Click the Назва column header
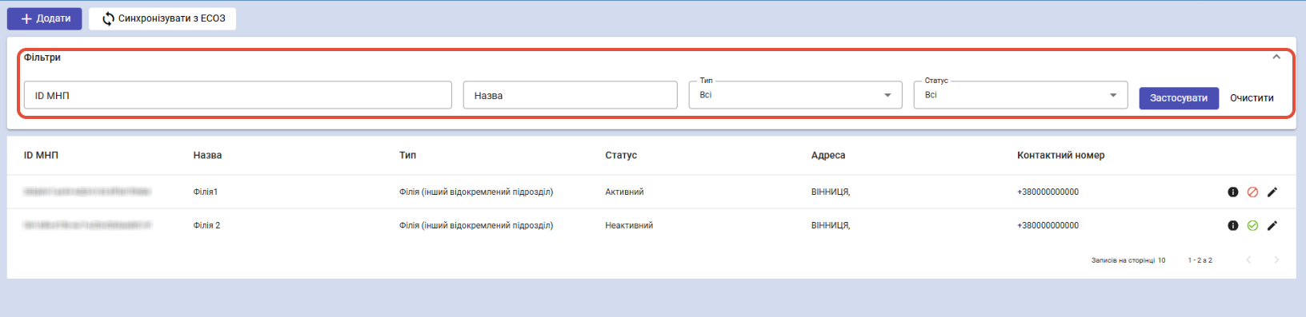The width and height of the screenshot is (1306, 317). 207,155
